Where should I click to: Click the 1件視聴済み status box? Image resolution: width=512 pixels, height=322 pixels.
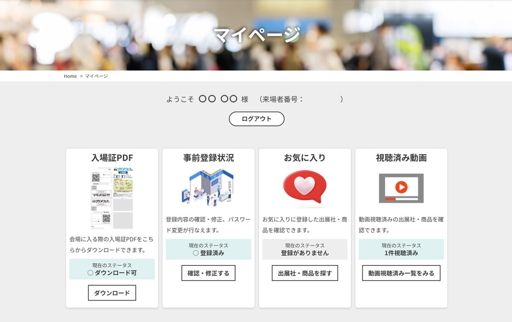401,249
